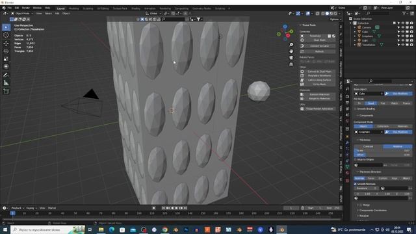416x234 pixels.
Task: Hide the Camera object in viewport
Action: [x=403, y=27]
